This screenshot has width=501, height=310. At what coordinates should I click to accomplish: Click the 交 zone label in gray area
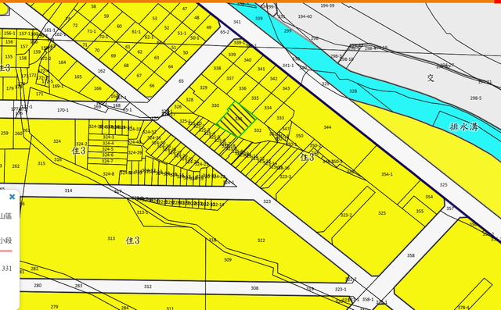pyautogui.click(x=431, y=78)
